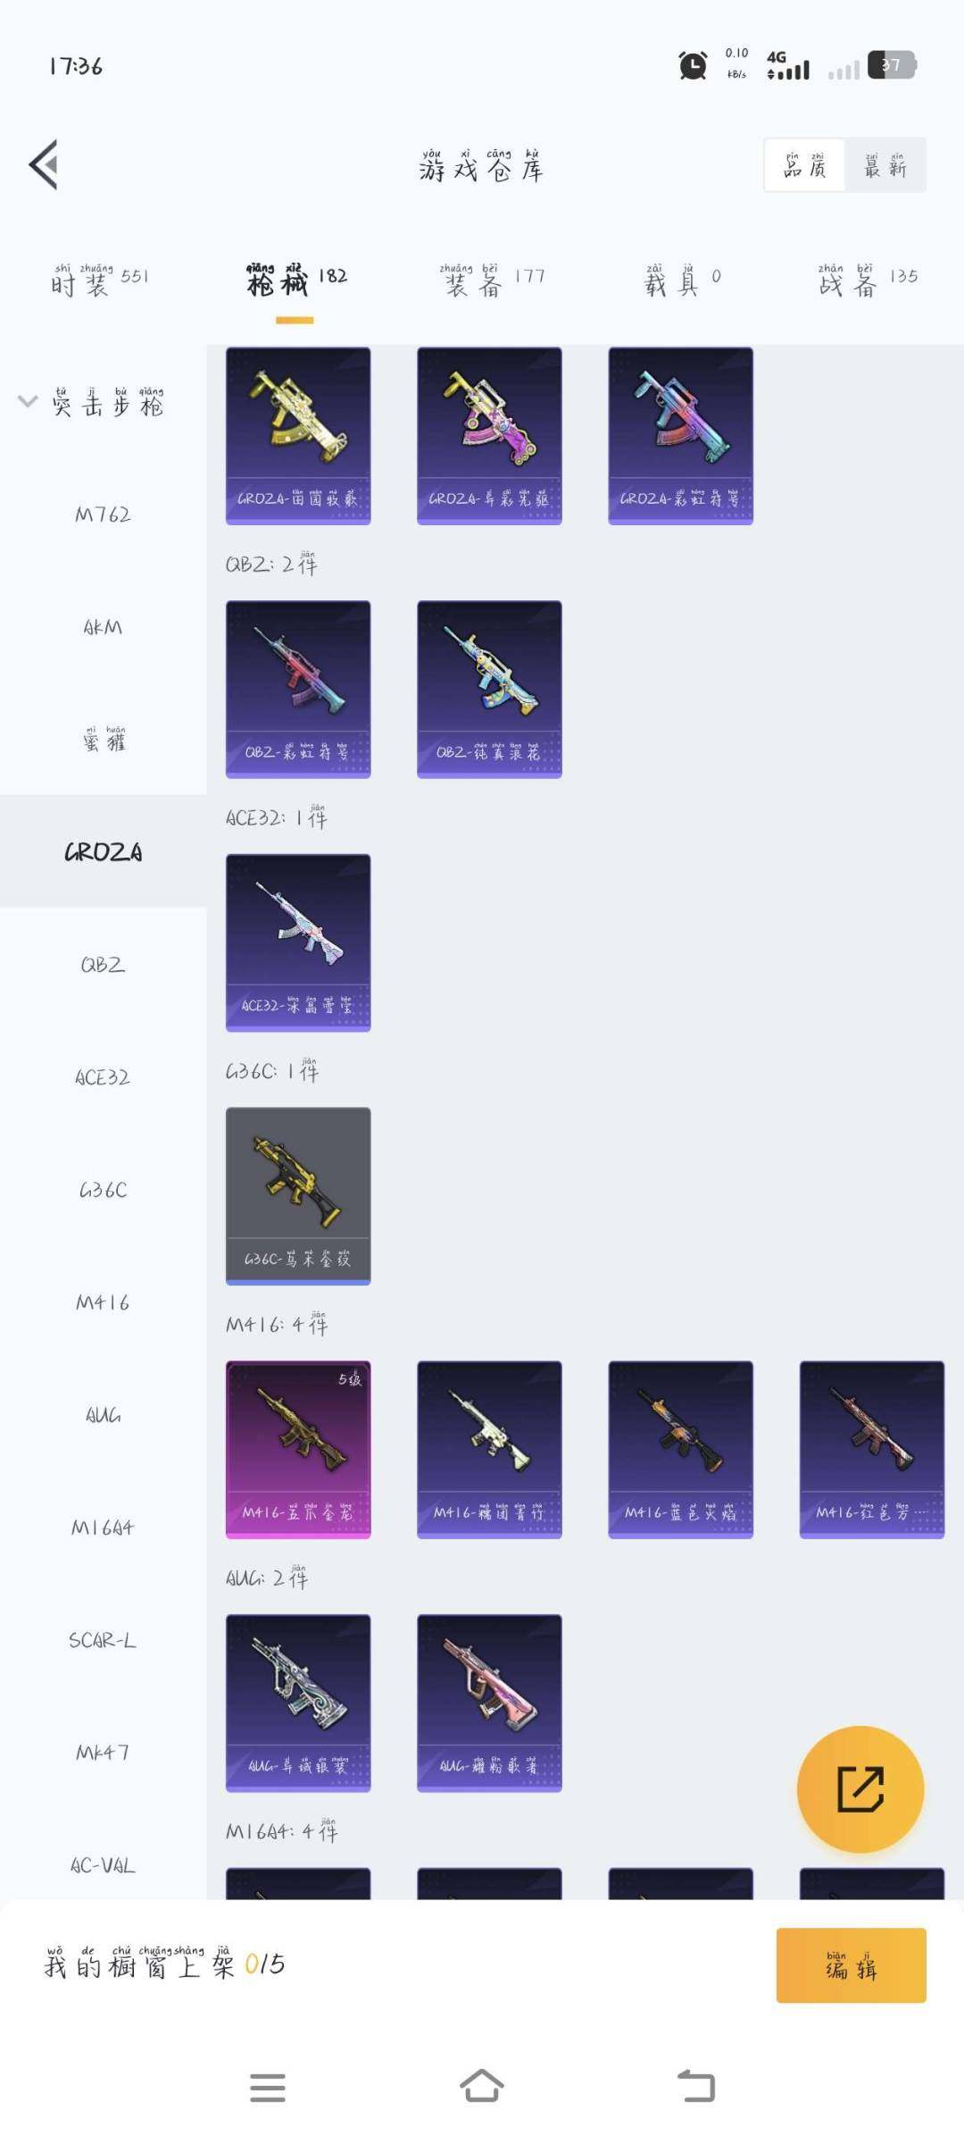The height and width of the screenshot is (2144, 964).
Task: Switch sorting to 最新 newest
Action: pyautogui.click(x=885, y=165)
